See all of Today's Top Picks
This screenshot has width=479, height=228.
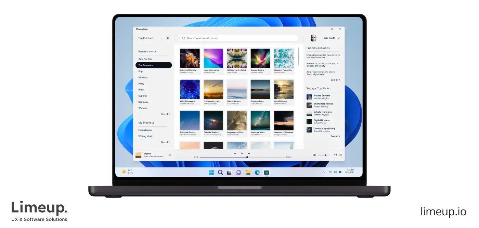pyautogui.click(x=334, y=136)
